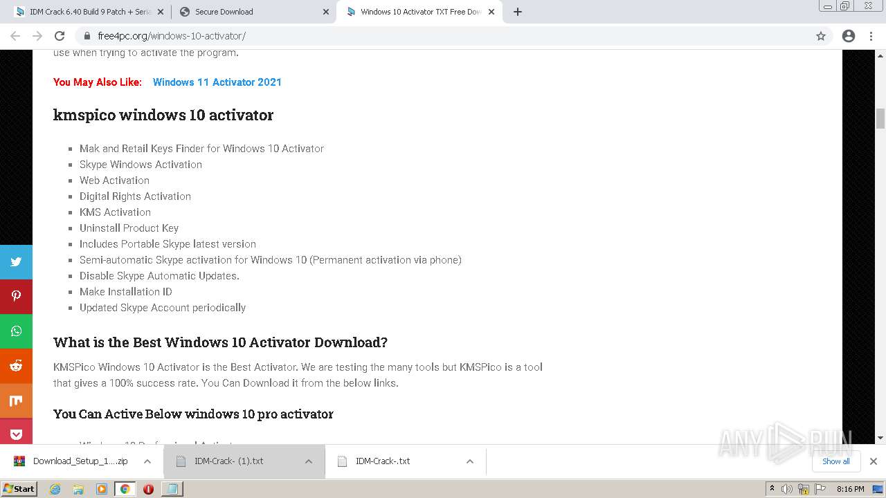Click 'Make Installation ID' list item

(x=126, y=292)
